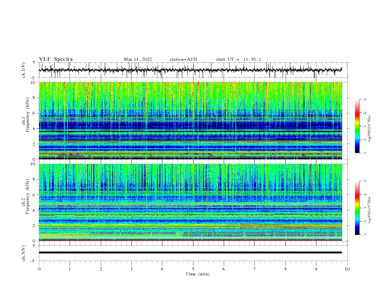
Task: Click the ch.2 spectrogram panel
Action: click(x=190, y=202)
